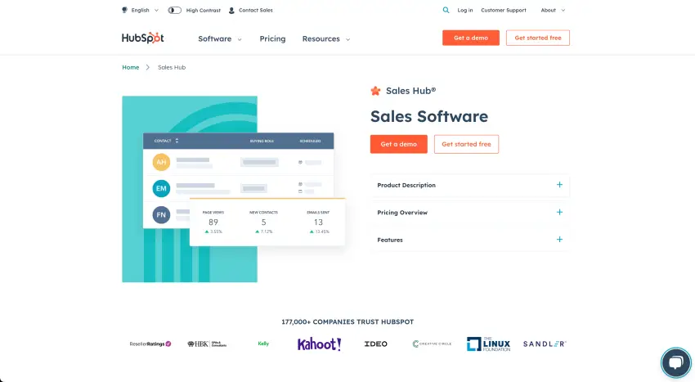Image resolution: width=695 pixels, height=382 pixels.
Task: Open the chat bubble widget
Action: click(x=676, y=362)
